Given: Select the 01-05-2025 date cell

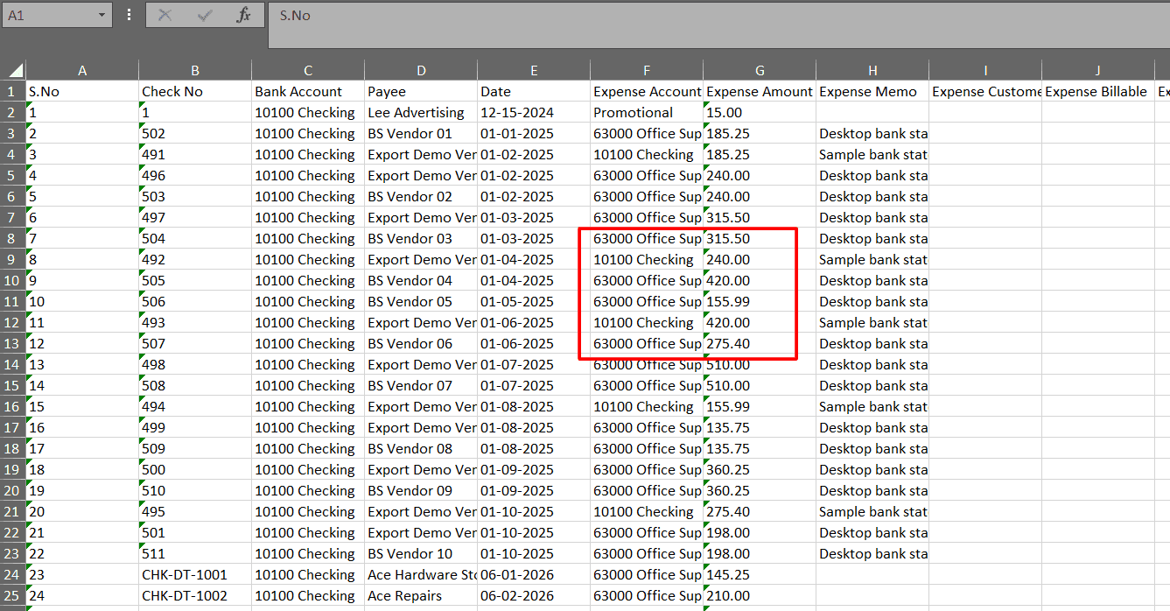Looking at the screenshot, I should 534,302.
